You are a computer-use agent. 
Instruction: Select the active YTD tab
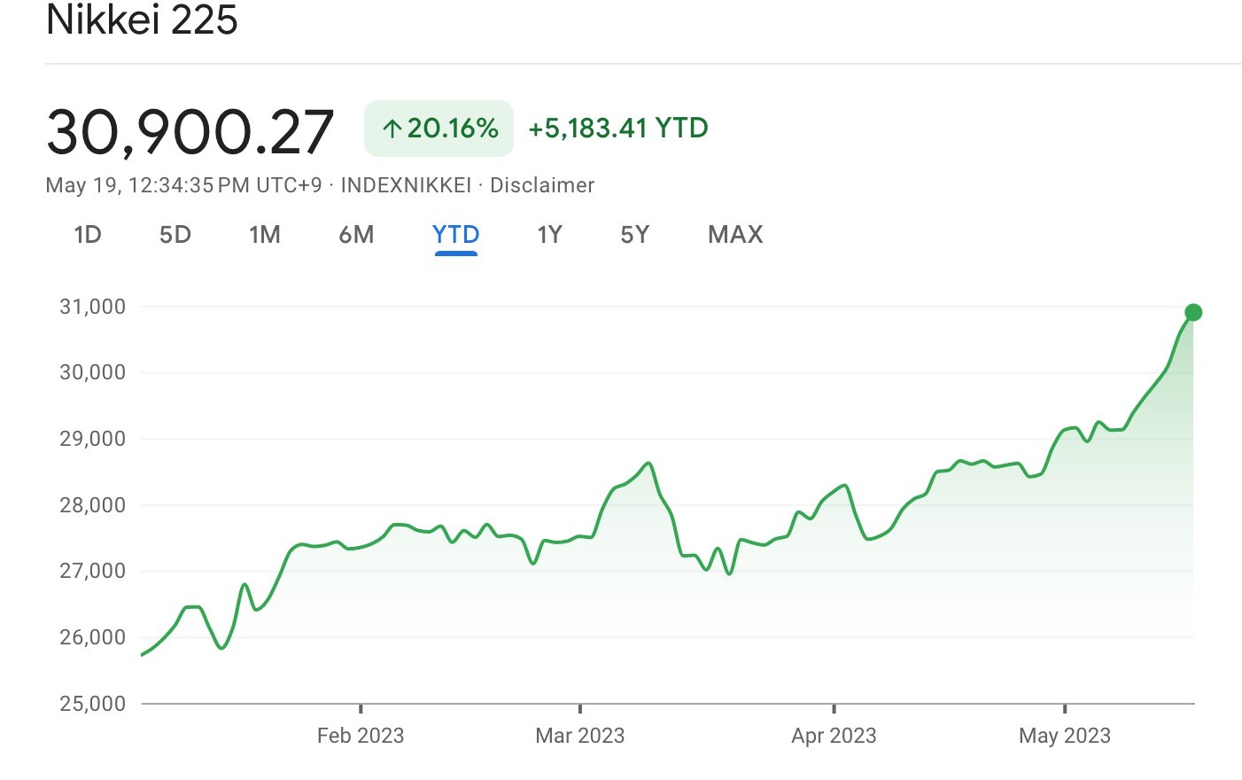click(x=456, y=234)
